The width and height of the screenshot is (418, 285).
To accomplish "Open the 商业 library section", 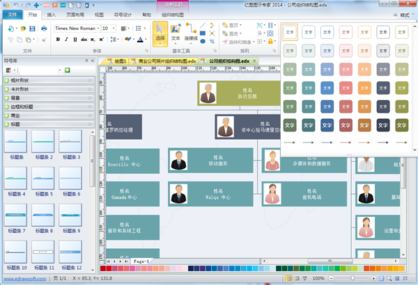I will coord(49,115).
